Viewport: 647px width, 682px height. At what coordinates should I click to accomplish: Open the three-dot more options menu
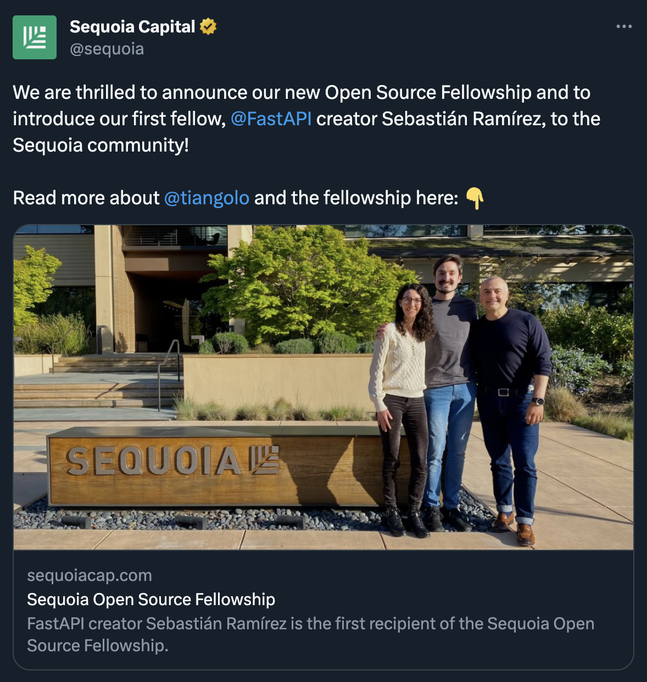(624, 26)
